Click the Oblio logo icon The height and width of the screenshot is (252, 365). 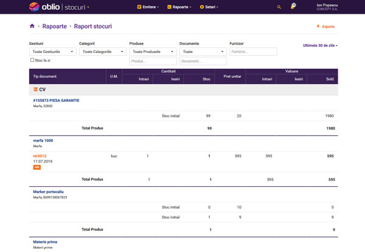(x=34, y=7)
